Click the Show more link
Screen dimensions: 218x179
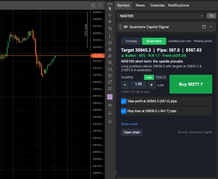(129, 124)
